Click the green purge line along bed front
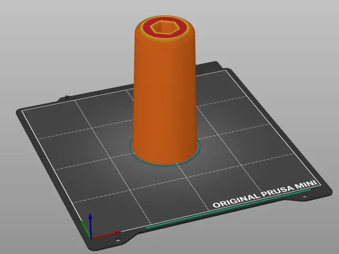The width and height of the screenshot is (339, 254). point(228,208)
